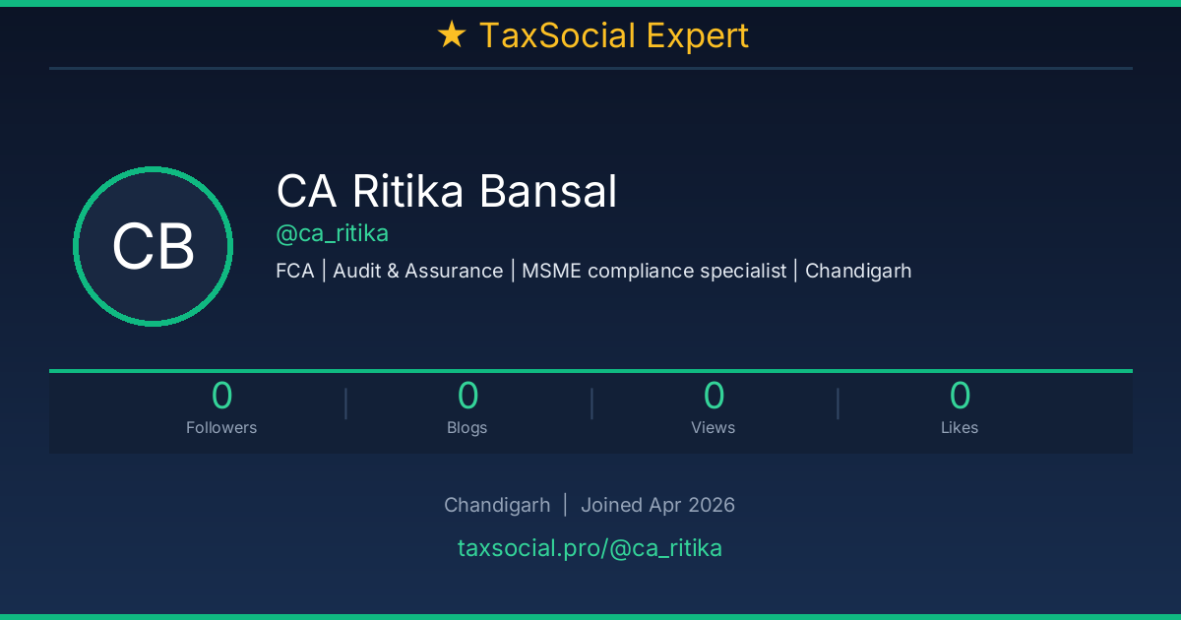
Task: Click the Views count number
Action: tap(714, 396)
